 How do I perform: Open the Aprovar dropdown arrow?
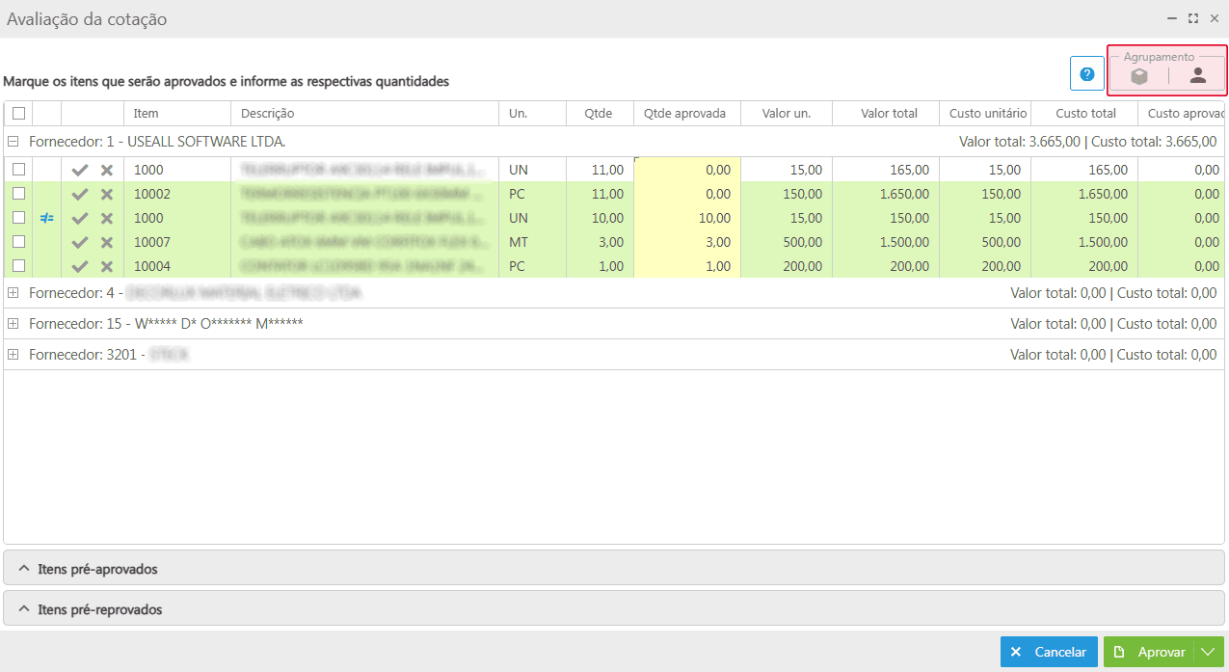1209,653
